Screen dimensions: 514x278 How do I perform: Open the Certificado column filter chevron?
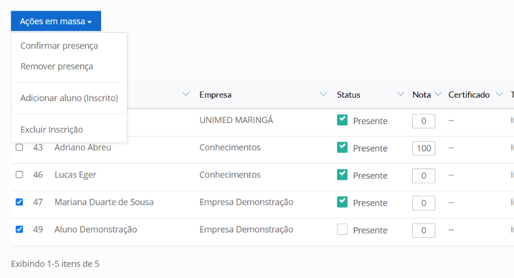pos(499,95)
